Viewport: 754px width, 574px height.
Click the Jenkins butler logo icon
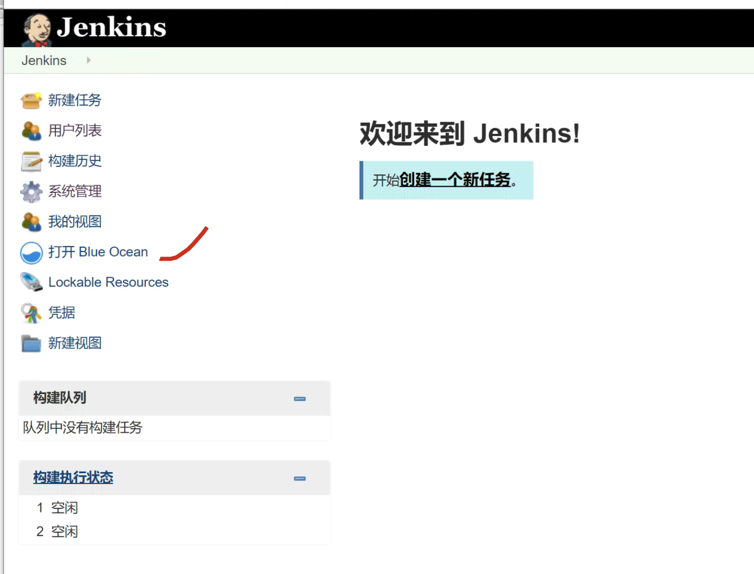click(x=36, y=29)
